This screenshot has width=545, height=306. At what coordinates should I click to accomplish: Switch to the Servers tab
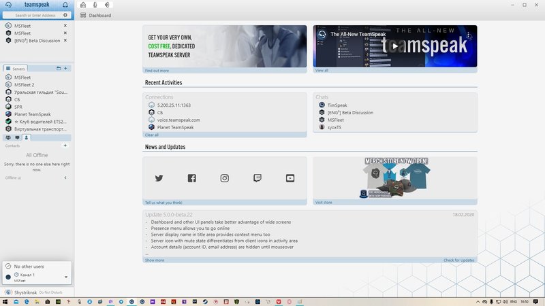15,69
